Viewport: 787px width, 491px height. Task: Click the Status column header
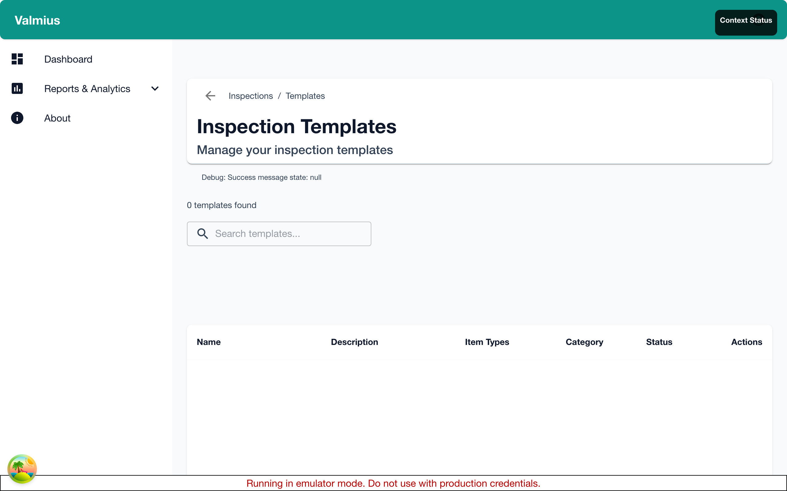click(x=659, y=342)
